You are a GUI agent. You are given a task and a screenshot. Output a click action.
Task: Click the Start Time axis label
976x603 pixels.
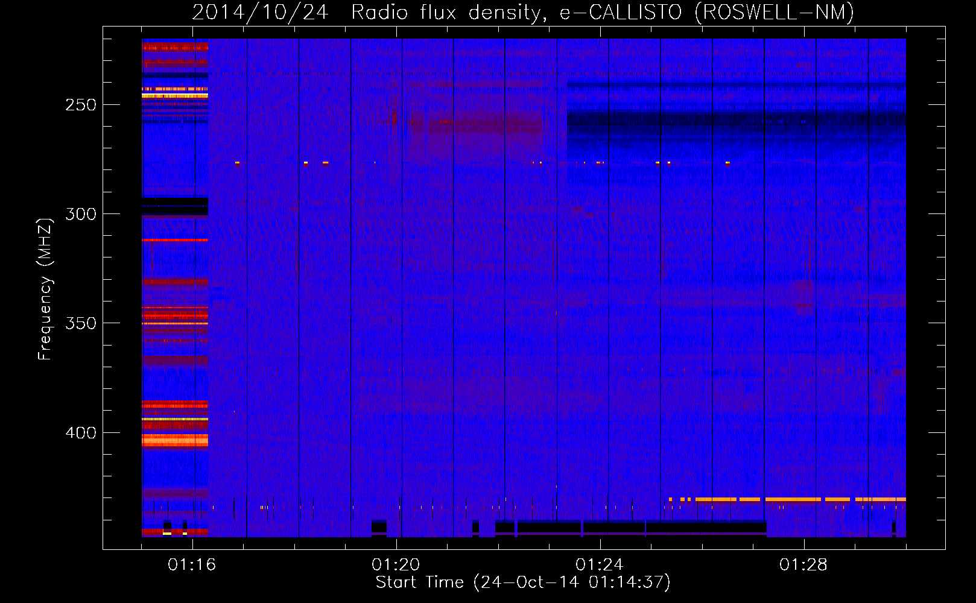(x=523, y=582)
